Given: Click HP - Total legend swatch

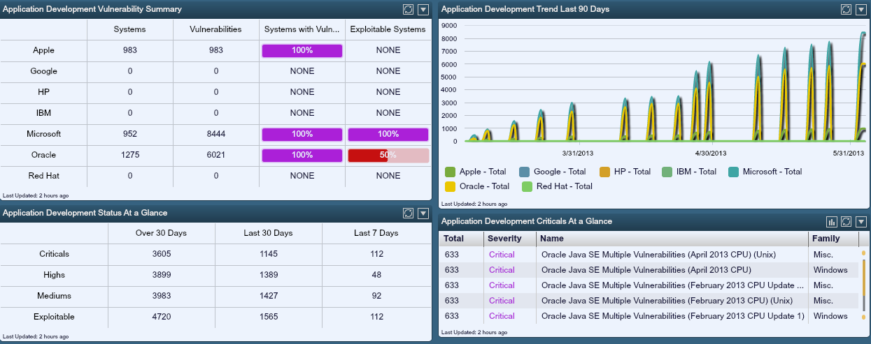Looking at the screenshot, I should pyautogui.click(x=604, y=172).
